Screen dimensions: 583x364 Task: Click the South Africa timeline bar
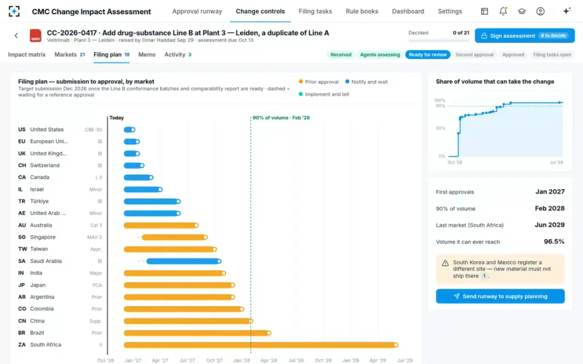[x=261, y=345]
